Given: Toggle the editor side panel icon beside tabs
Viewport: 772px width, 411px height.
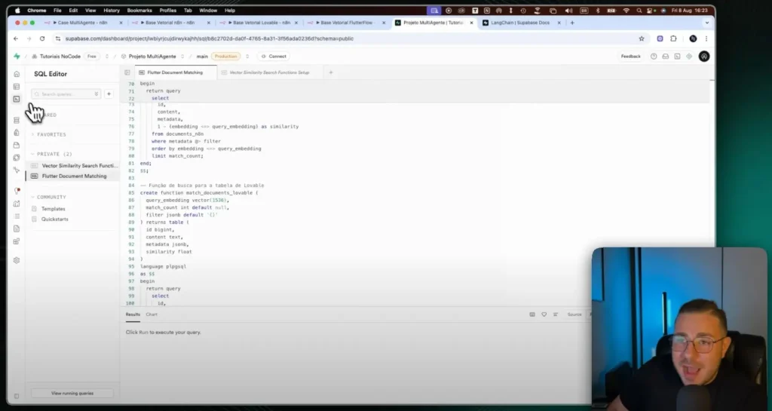Looking at the screenshot, I should [127, 72].
